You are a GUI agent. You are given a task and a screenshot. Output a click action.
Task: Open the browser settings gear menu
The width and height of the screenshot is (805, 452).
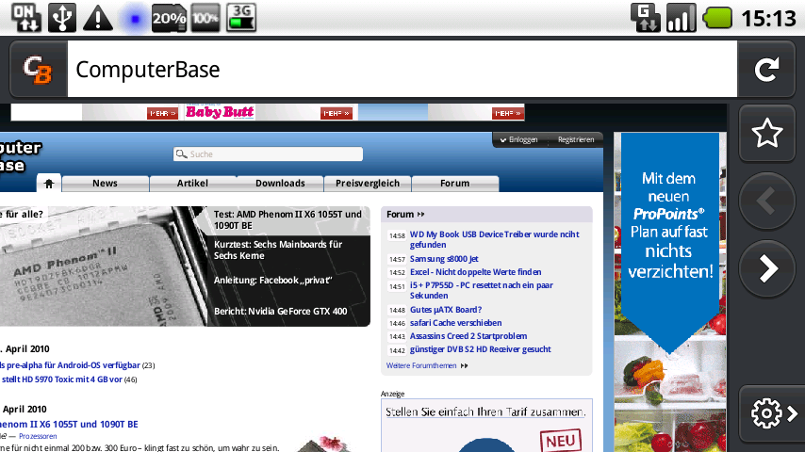click(x=772, y=413)
